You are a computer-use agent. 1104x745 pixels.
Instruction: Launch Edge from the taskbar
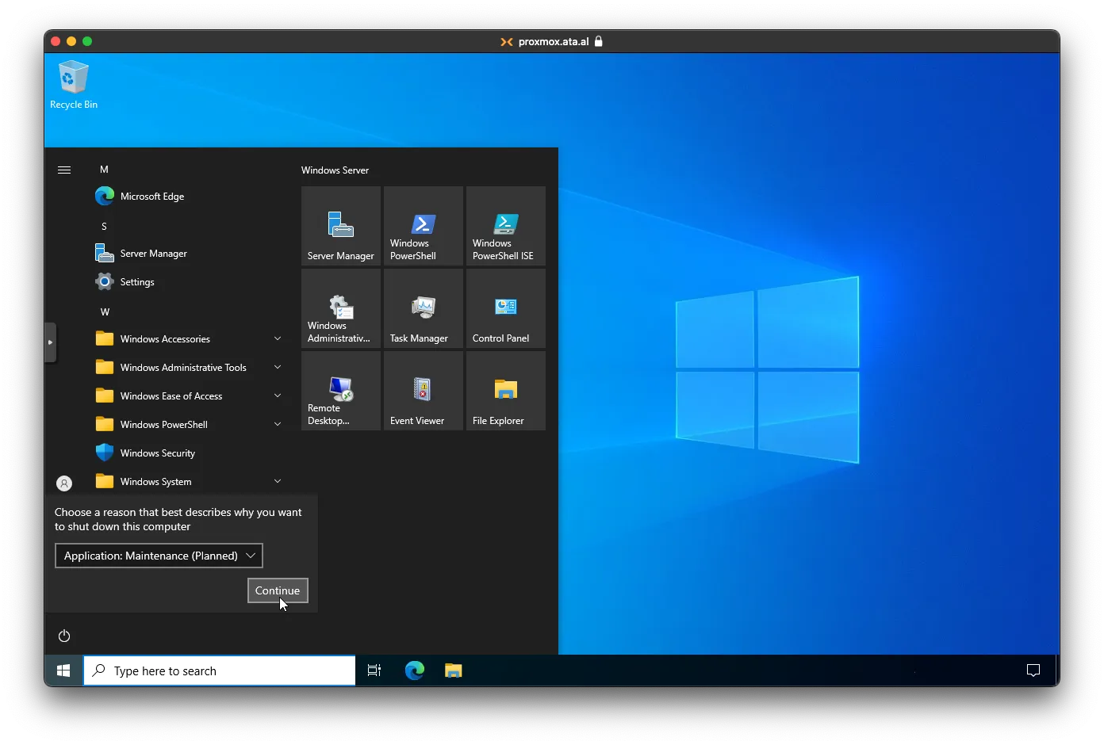tap(415, 670)
